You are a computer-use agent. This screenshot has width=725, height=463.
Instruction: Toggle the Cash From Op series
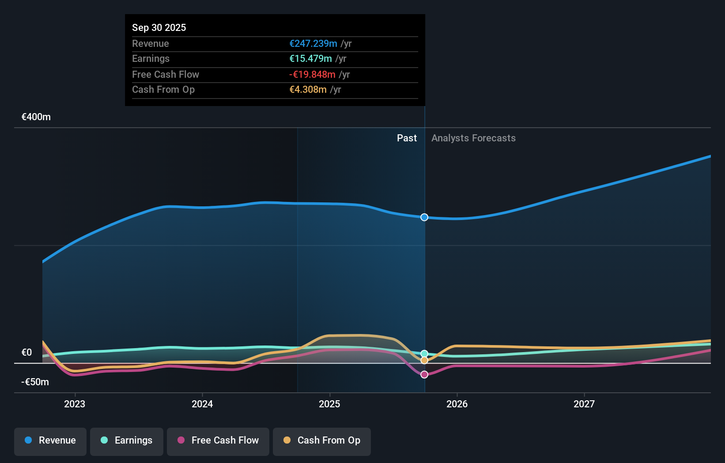pos(321,440)
